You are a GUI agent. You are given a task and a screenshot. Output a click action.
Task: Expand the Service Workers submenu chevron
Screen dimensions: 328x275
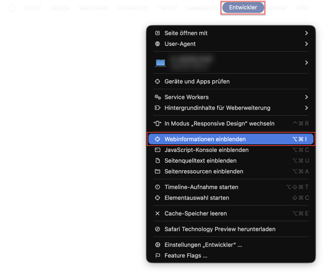(306, 97)
